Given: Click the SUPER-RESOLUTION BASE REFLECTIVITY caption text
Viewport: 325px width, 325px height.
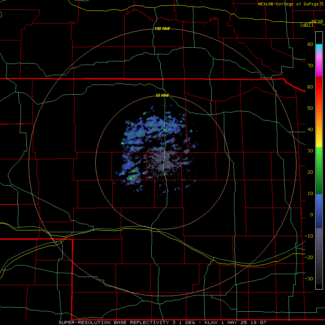Looking at the screenshot, I should tap(114, 322).
